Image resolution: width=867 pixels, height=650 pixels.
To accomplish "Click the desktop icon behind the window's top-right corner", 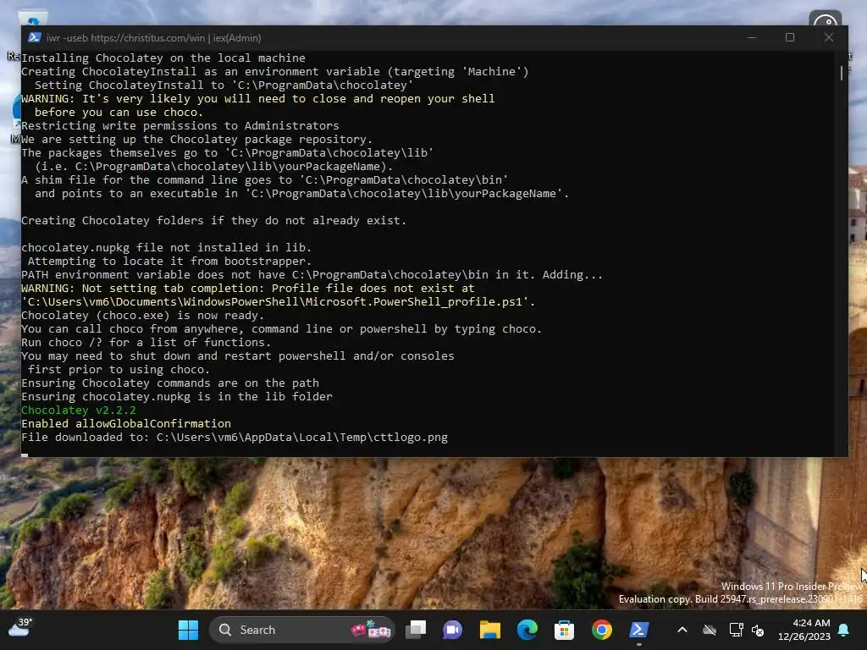I will pos(825,18).
